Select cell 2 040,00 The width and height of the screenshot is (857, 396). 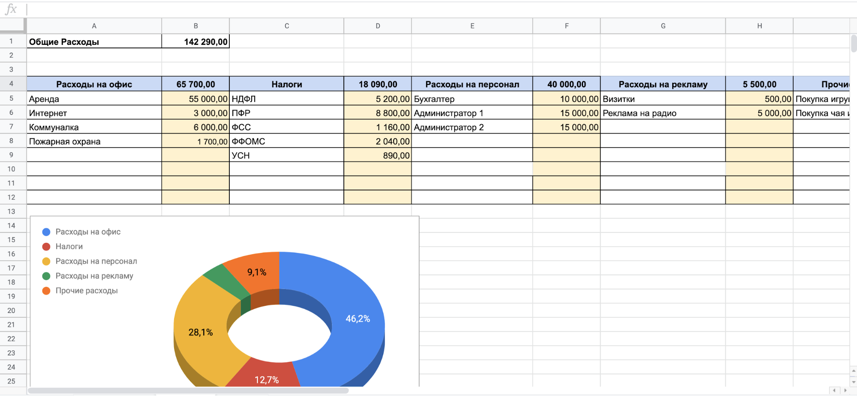tap(378, 141)
